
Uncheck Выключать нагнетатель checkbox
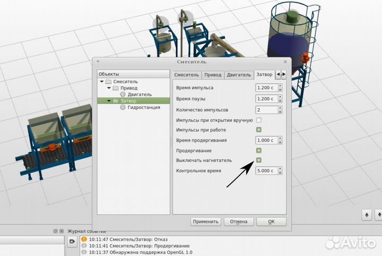(x=259, y=160)
